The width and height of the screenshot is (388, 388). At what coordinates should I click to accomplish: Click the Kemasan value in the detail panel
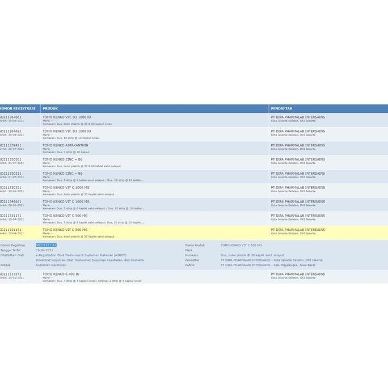pyautogui.click(x=252, y=255)
